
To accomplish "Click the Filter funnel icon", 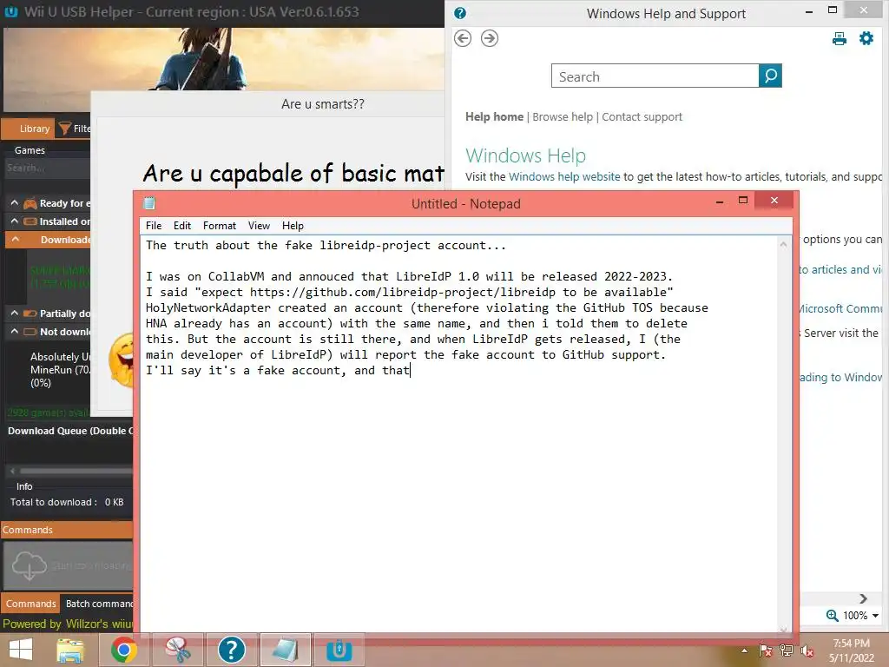I will tap(64, 129).
